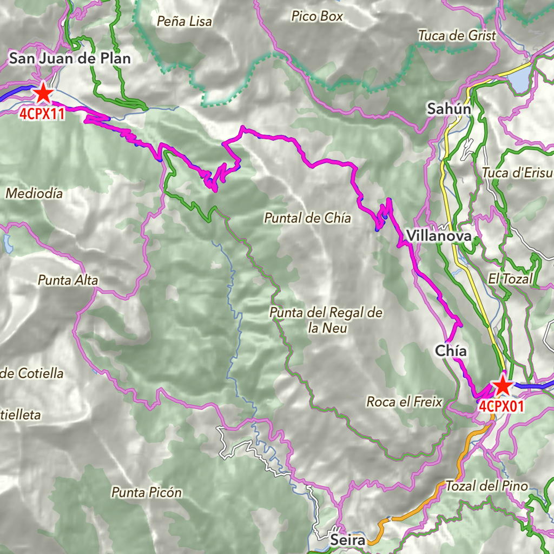Click the Puntal de Chía peak label
Viewport: 554px width, 554px height.
point(307,218)
